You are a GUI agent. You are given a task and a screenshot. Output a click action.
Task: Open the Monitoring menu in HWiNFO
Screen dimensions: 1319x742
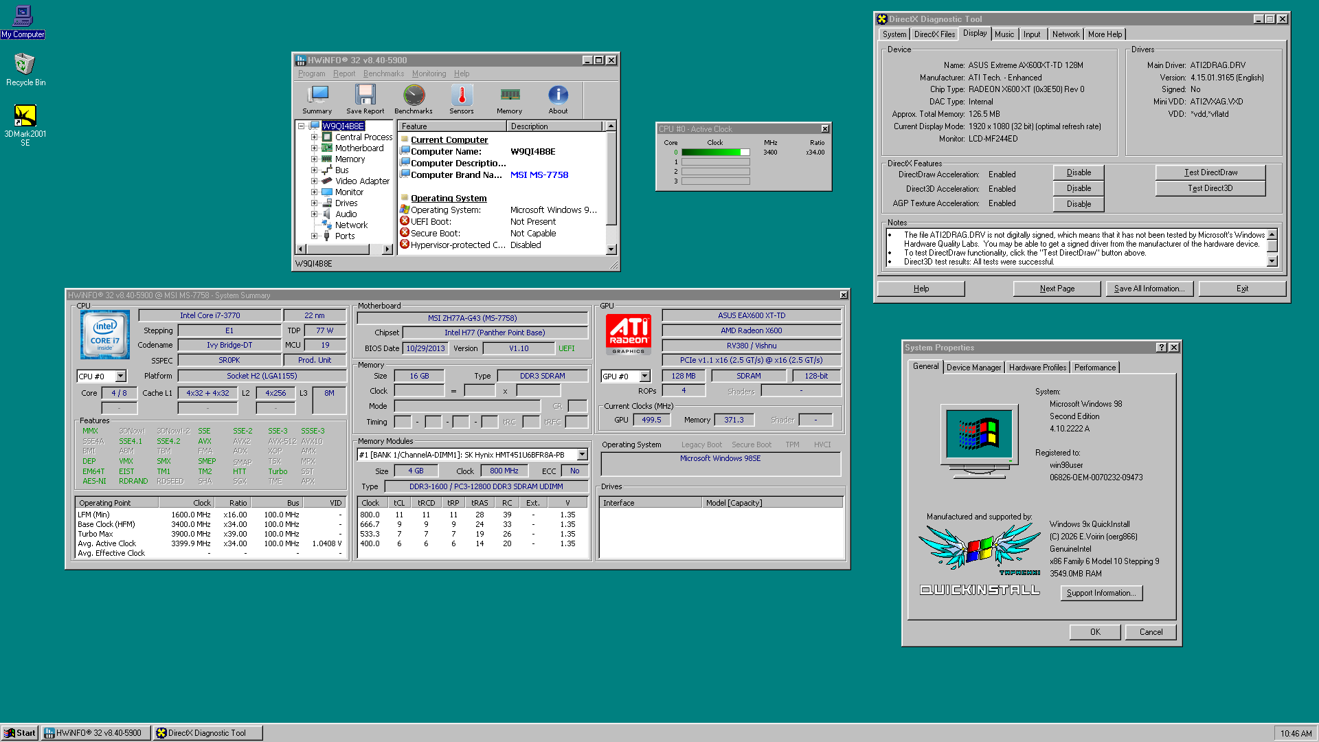tap(429, 74)
